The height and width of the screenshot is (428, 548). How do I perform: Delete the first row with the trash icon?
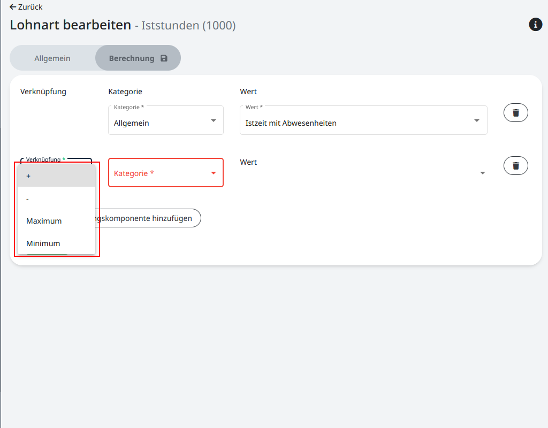tap(515, 113)
